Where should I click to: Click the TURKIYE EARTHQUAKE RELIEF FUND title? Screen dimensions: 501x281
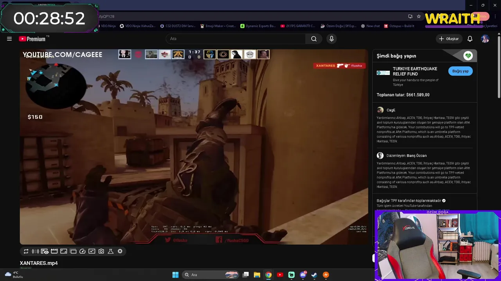tap(415, 71)
